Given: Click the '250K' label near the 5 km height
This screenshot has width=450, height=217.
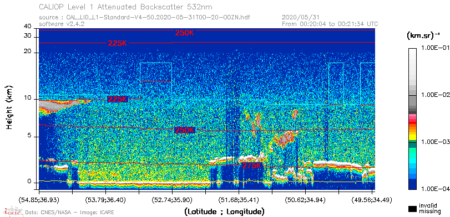Looking at the screenshot, I should (185, 130).
